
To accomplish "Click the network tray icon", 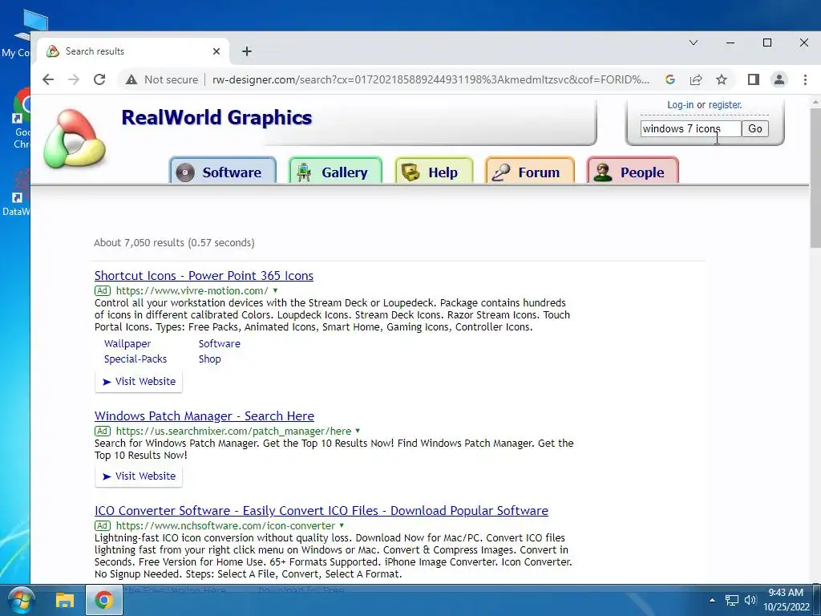I will [x=731, y=600].
